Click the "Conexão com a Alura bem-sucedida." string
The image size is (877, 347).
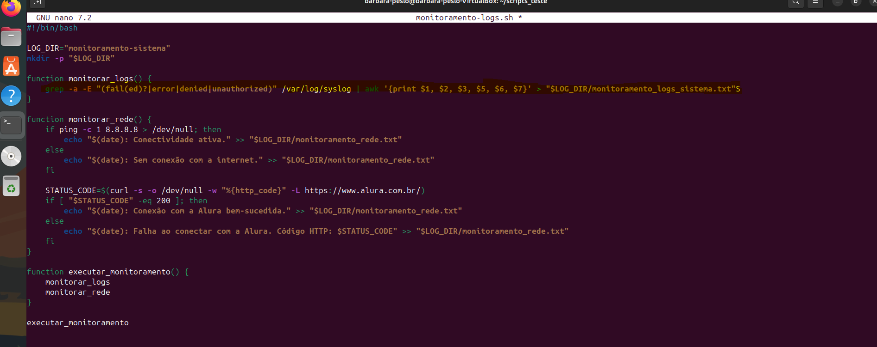(189, 211)
